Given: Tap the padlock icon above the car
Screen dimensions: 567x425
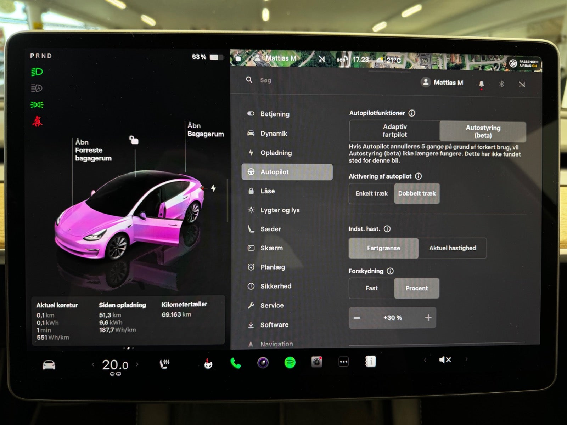Looking at the screenshot, I should (134, 140).
